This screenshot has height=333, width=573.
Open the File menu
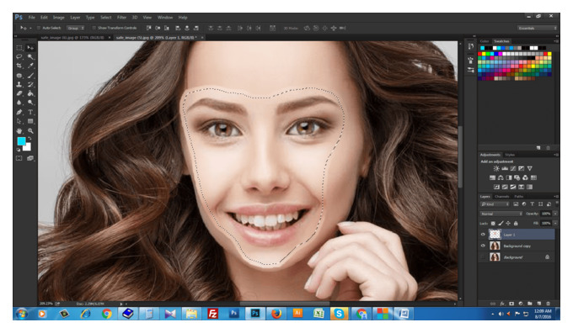[32, 17]
